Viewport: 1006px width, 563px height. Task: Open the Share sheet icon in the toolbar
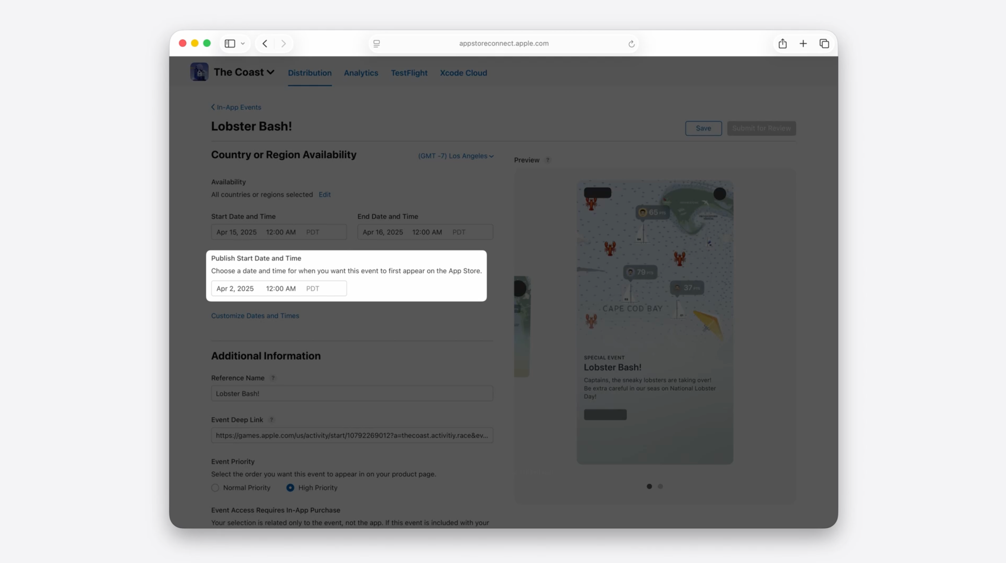pyautogui.click(x=782, y=43)
